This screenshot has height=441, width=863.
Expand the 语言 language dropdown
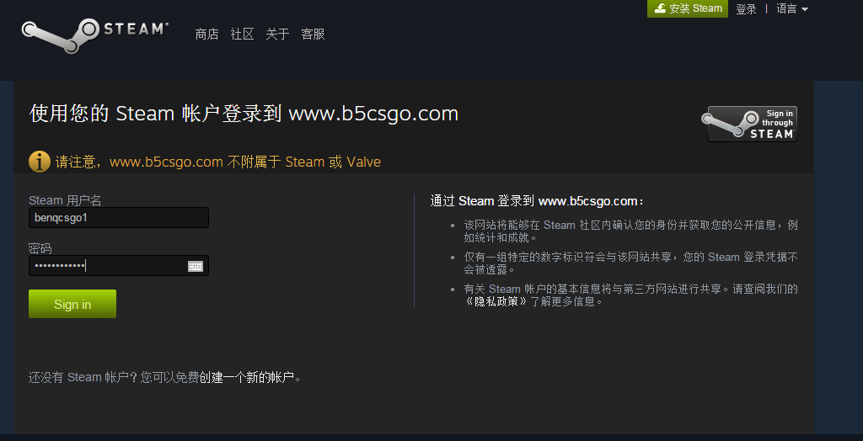pyautogui.click(x=792, y=8)
